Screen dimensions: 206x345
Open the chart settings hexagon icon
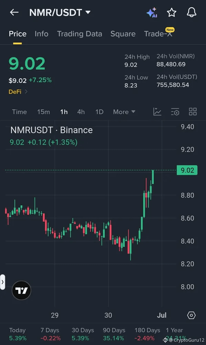191,315
